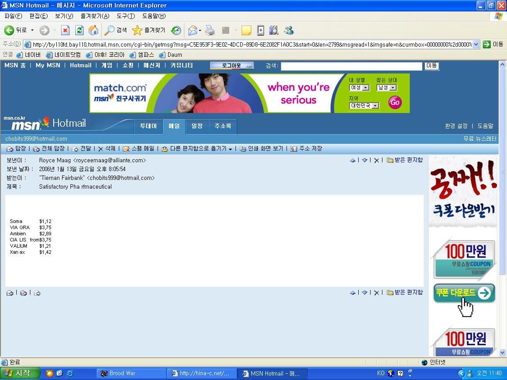Open 보기(V) menu
This screenshot has height=380, width=507.
pos(64,16)
